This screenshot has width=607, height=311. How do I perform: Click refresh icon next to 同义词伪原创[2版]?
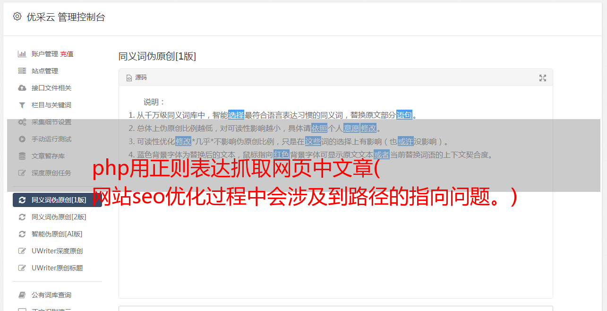click(x=22, y=217)
